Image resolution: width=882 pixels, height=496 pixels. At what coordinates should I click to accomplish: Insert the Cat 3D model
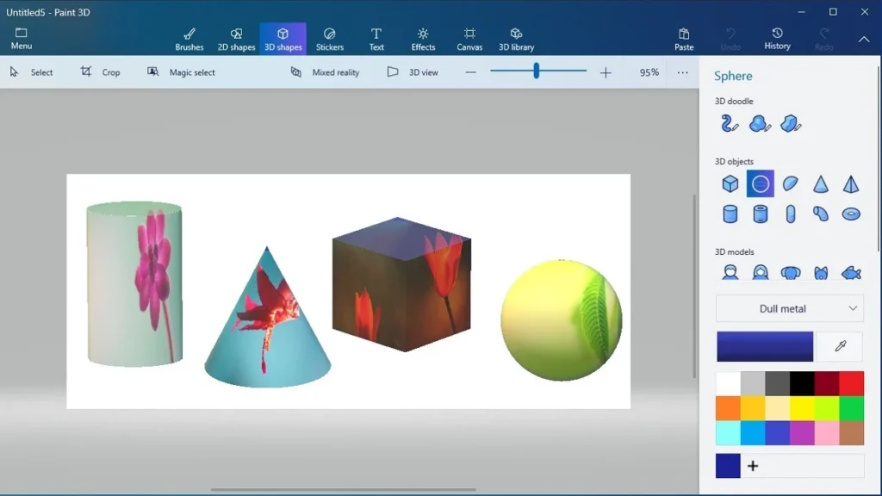click(821, 273)
